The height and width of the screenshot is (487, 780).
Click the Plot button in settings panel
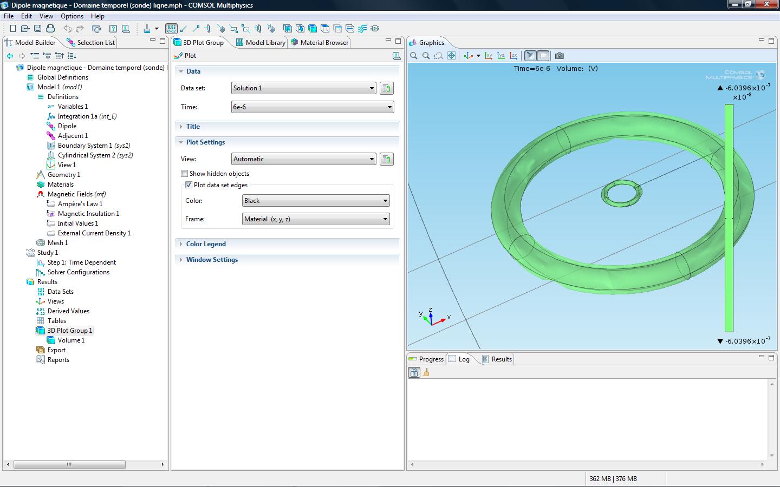pyautogui.click(x=185, y=56)
